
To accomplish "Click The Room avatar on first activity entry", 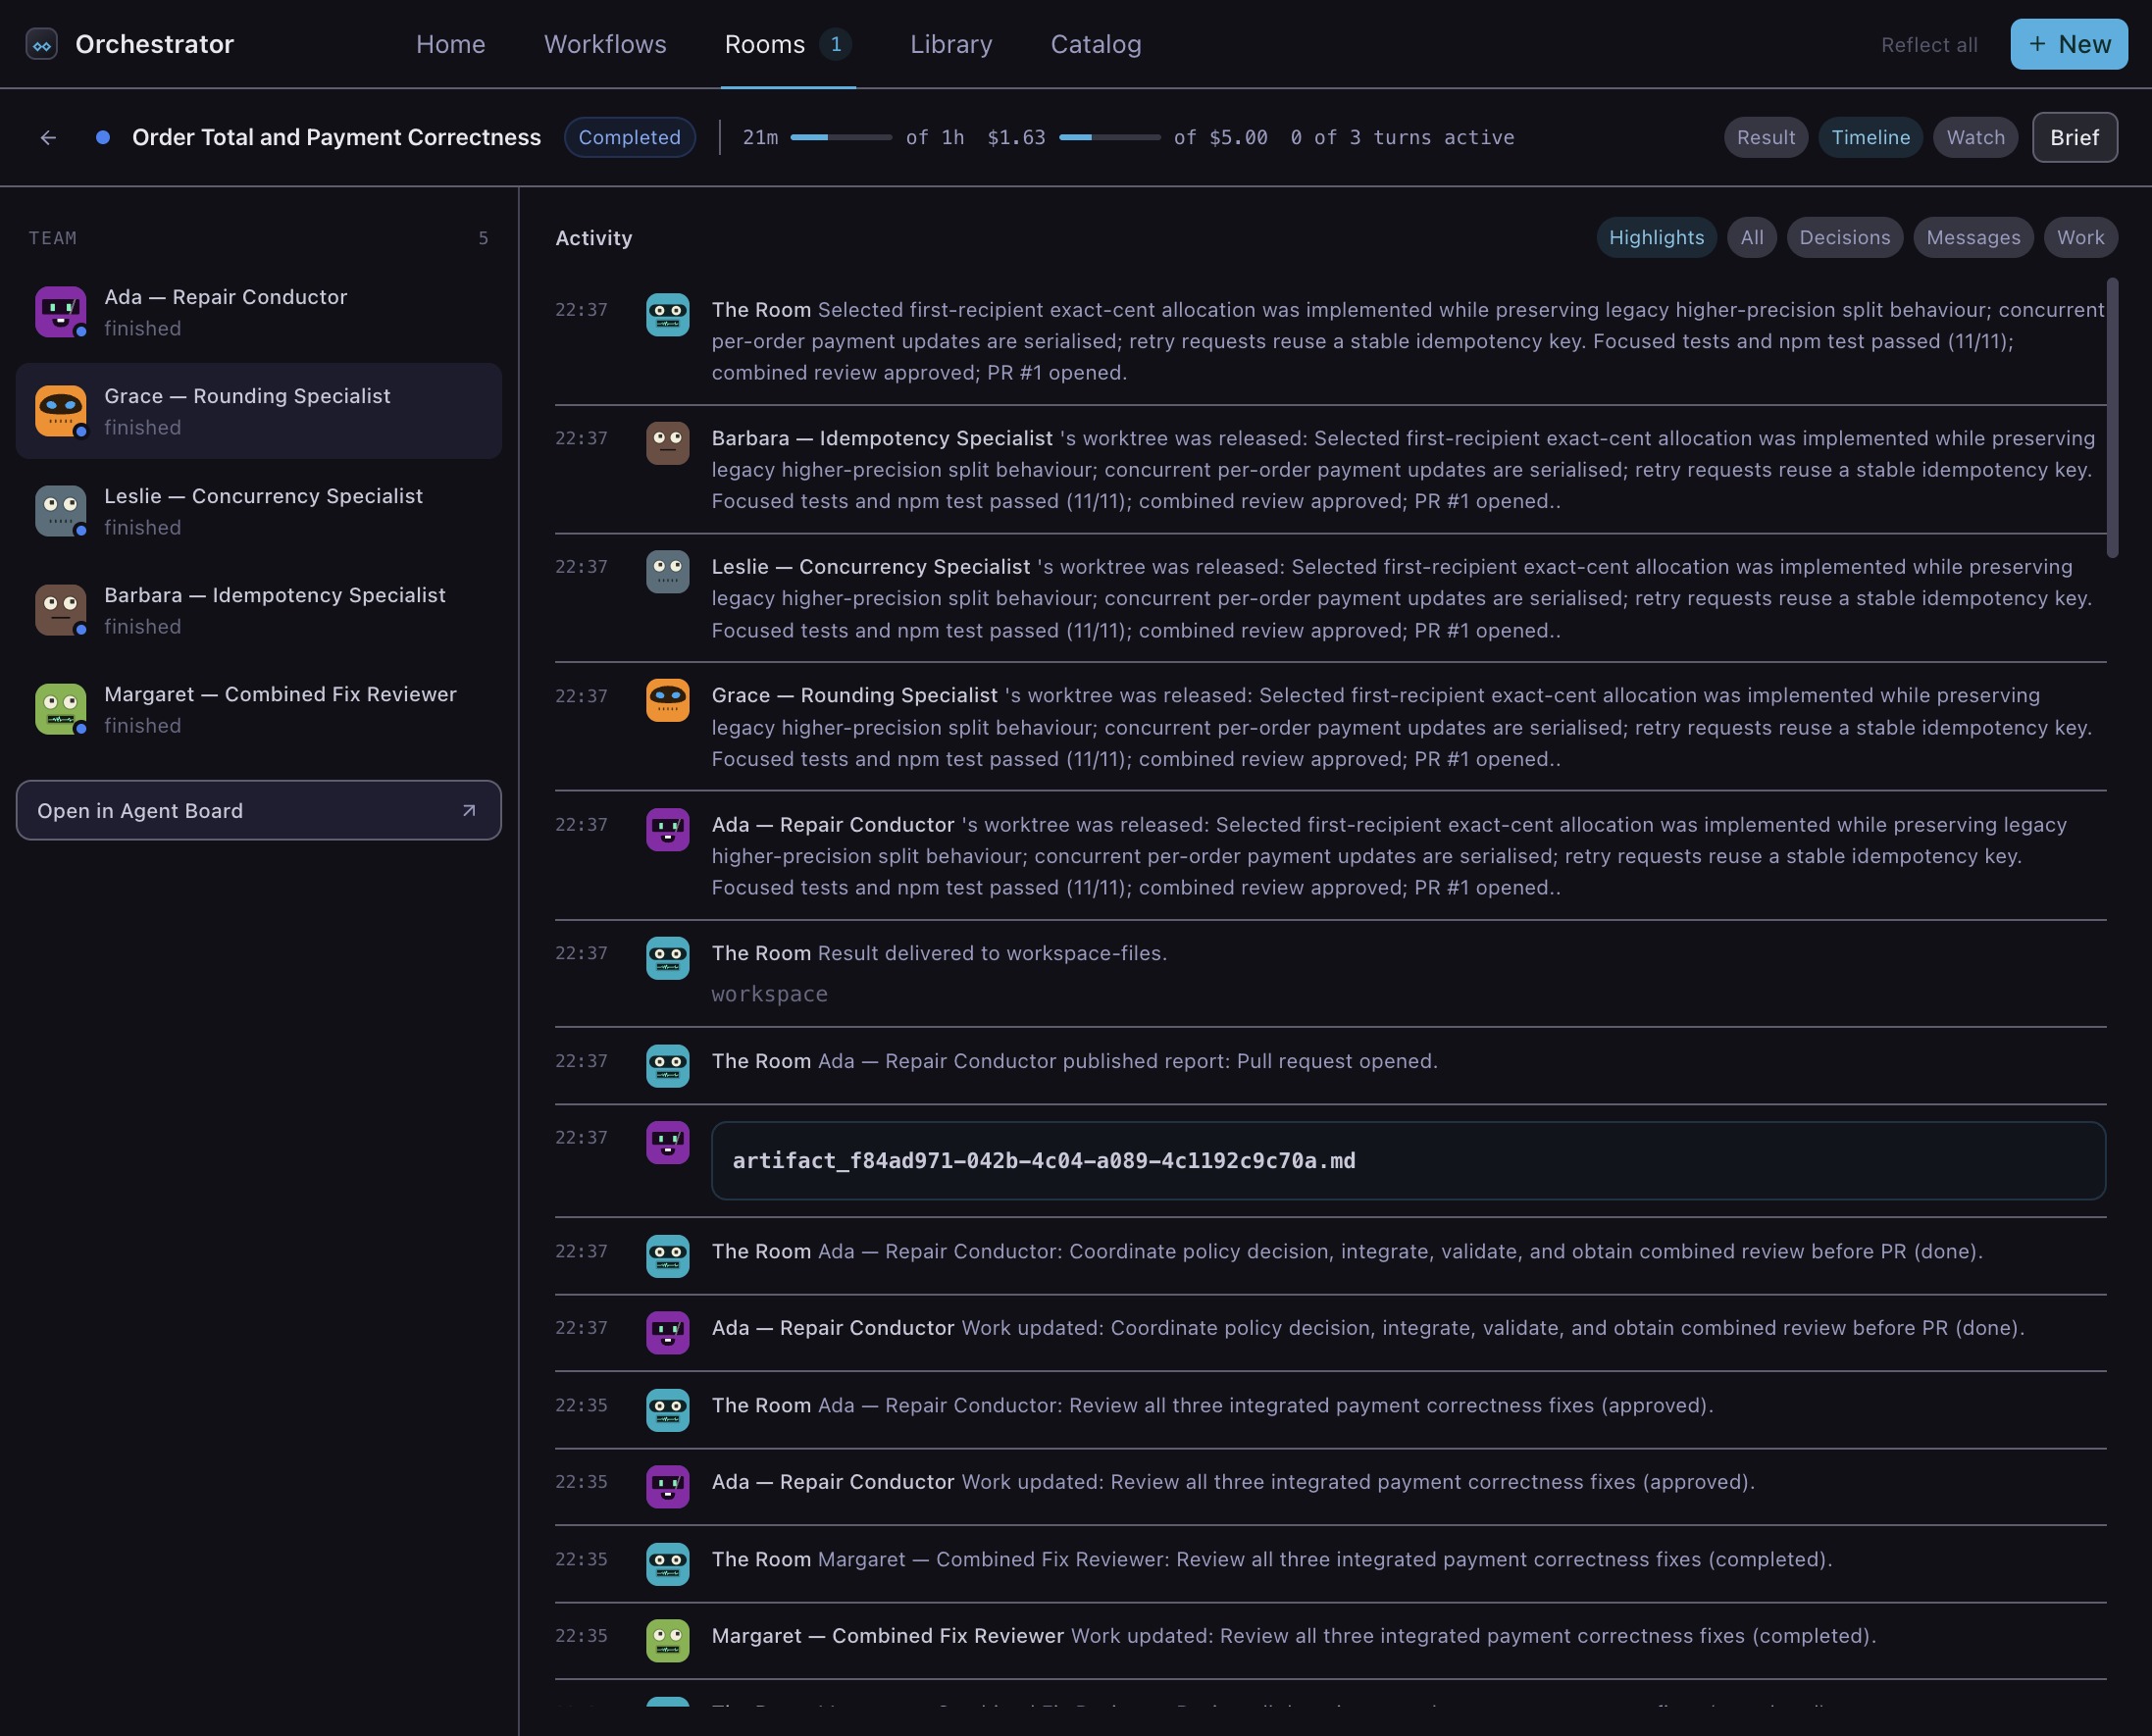I will (x=667, y=314).
